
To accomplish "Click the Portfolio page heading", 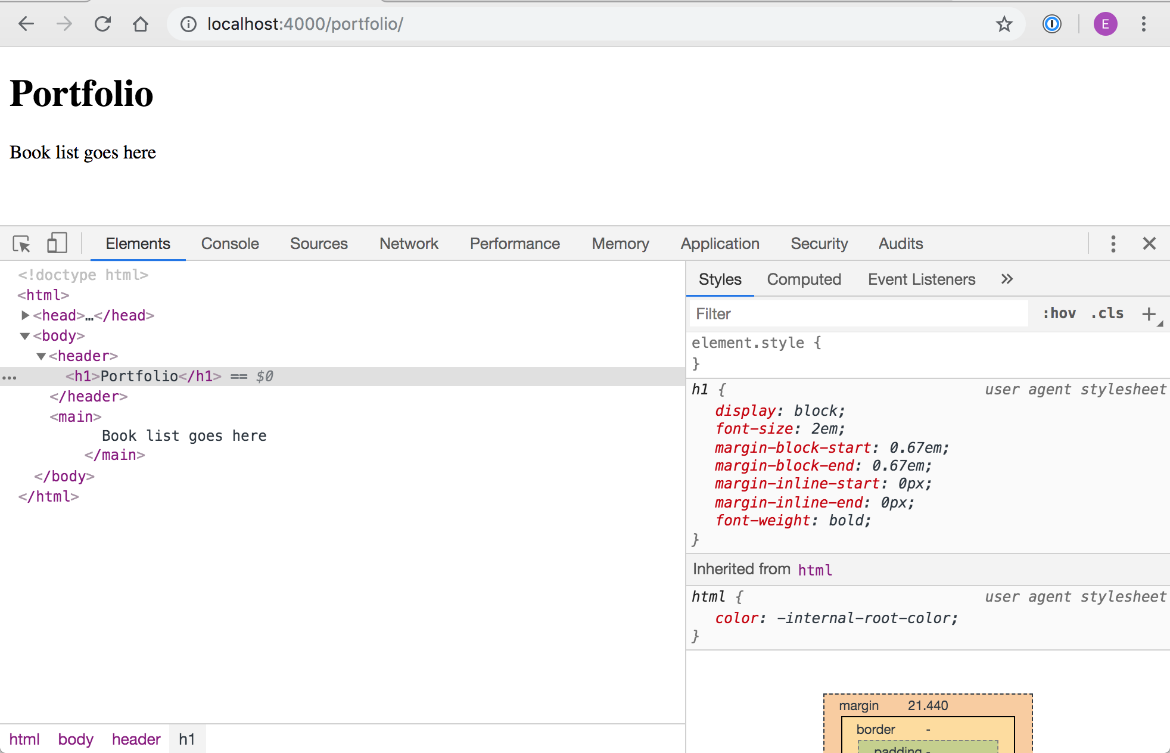I will [x=82, y=94].
